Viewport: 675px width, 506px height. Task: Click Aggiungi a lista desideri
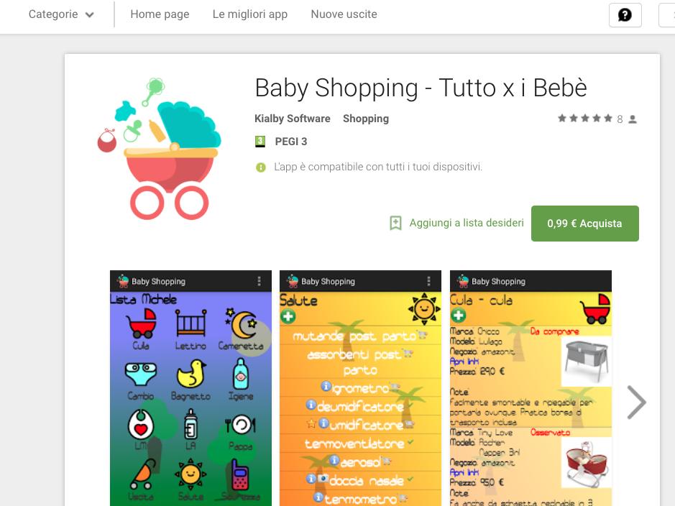click(467, 223)
